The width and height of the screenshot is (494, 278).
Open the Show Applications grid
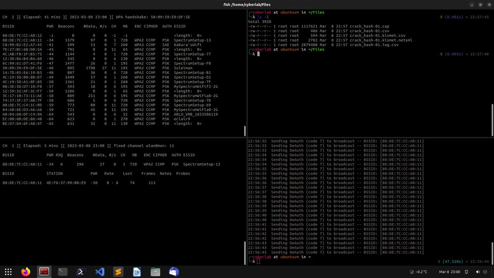pyautogui.click(x=8, y=271)
